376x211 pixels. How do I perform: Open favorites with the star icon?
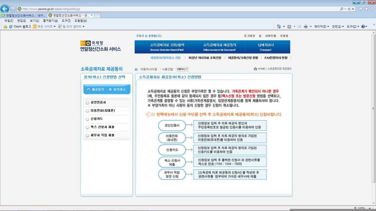[x=366, y=9]
